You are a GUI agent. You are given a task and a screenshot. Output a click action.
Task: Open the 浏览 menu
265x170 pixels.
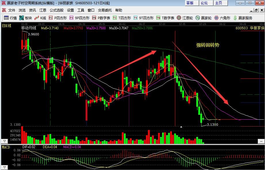click(x=22, y=10)
